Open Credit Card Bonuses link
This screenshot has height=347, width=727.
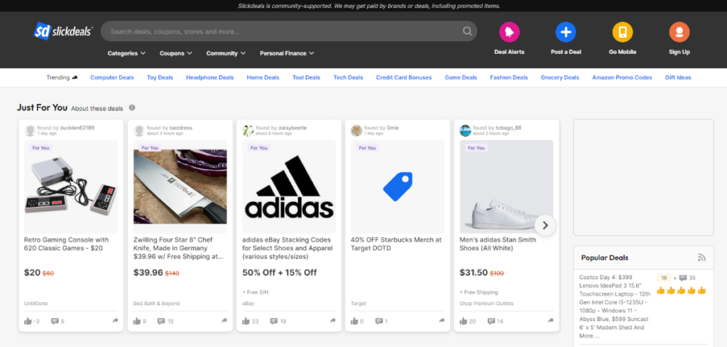click(404, 78)
